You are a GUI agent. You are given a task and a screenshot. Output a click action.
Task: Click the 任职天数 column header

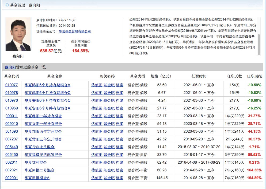tap(234, 76)
